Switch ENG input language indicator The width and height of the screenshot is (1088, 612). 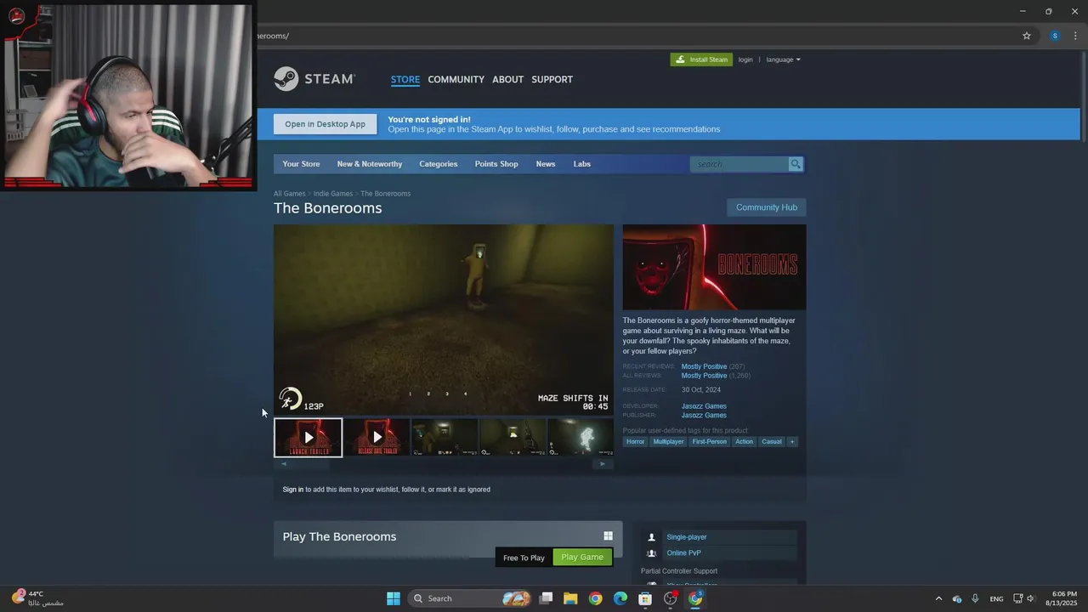tap(996, 598)
